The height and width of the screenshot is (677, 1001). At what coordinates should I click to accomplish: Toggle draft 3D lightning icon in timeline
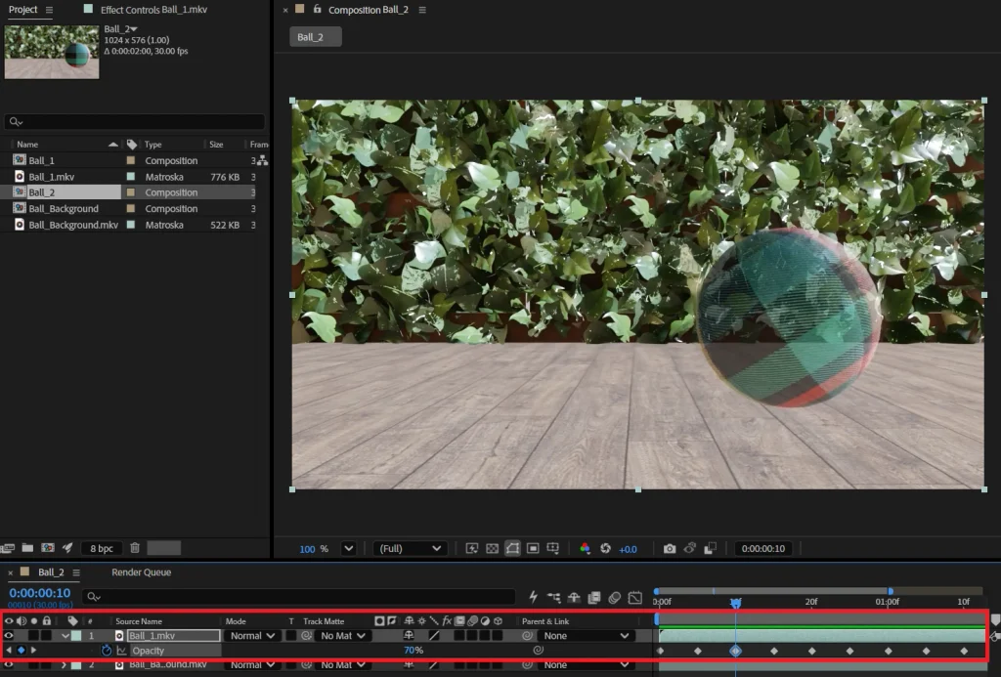pyautogui.click(x=533, y=597)
